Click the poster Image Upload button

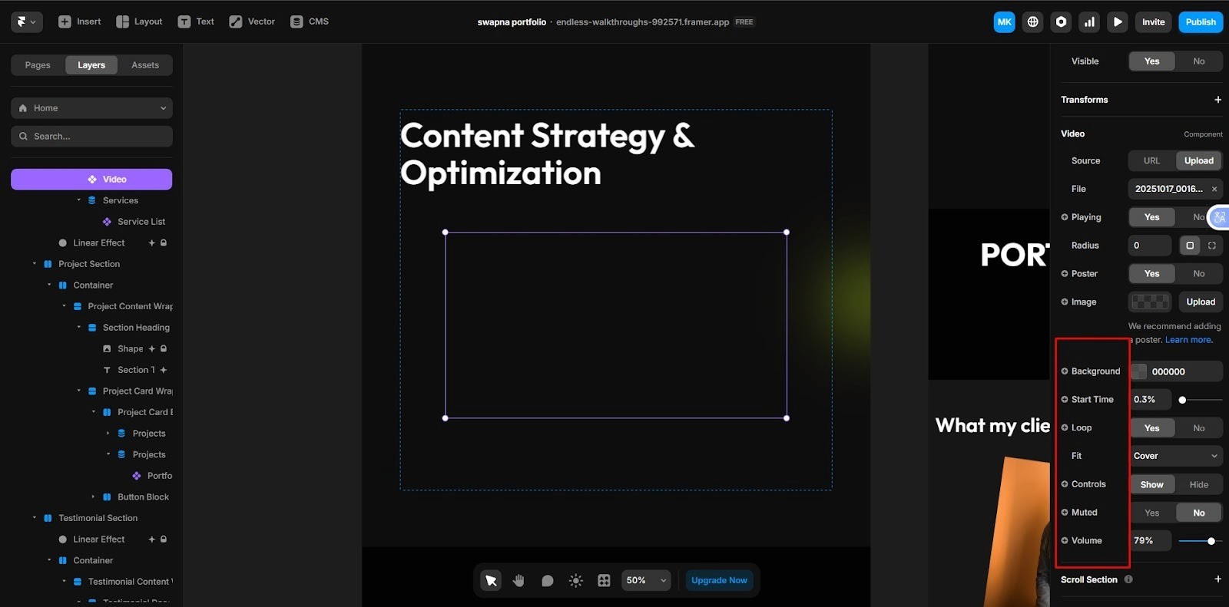point(1201,302)
